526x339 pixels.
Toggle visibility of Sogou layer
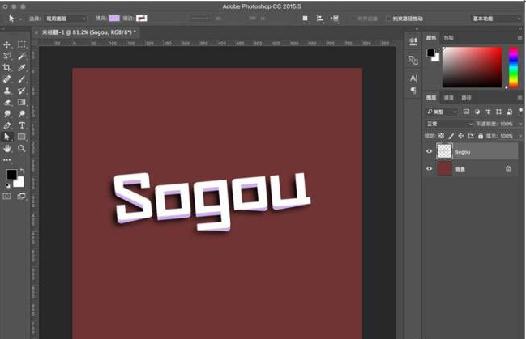pyautogui.click(x=429, y=151)
